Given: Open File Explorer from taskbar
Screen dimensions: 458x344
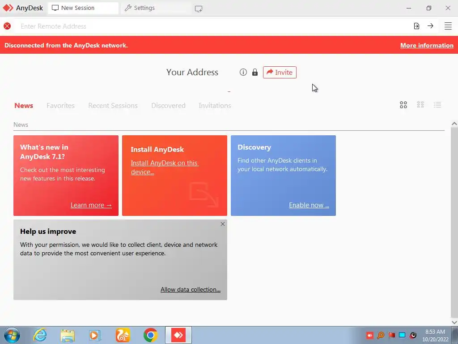Looking at the screenshot, I should 68,335.
